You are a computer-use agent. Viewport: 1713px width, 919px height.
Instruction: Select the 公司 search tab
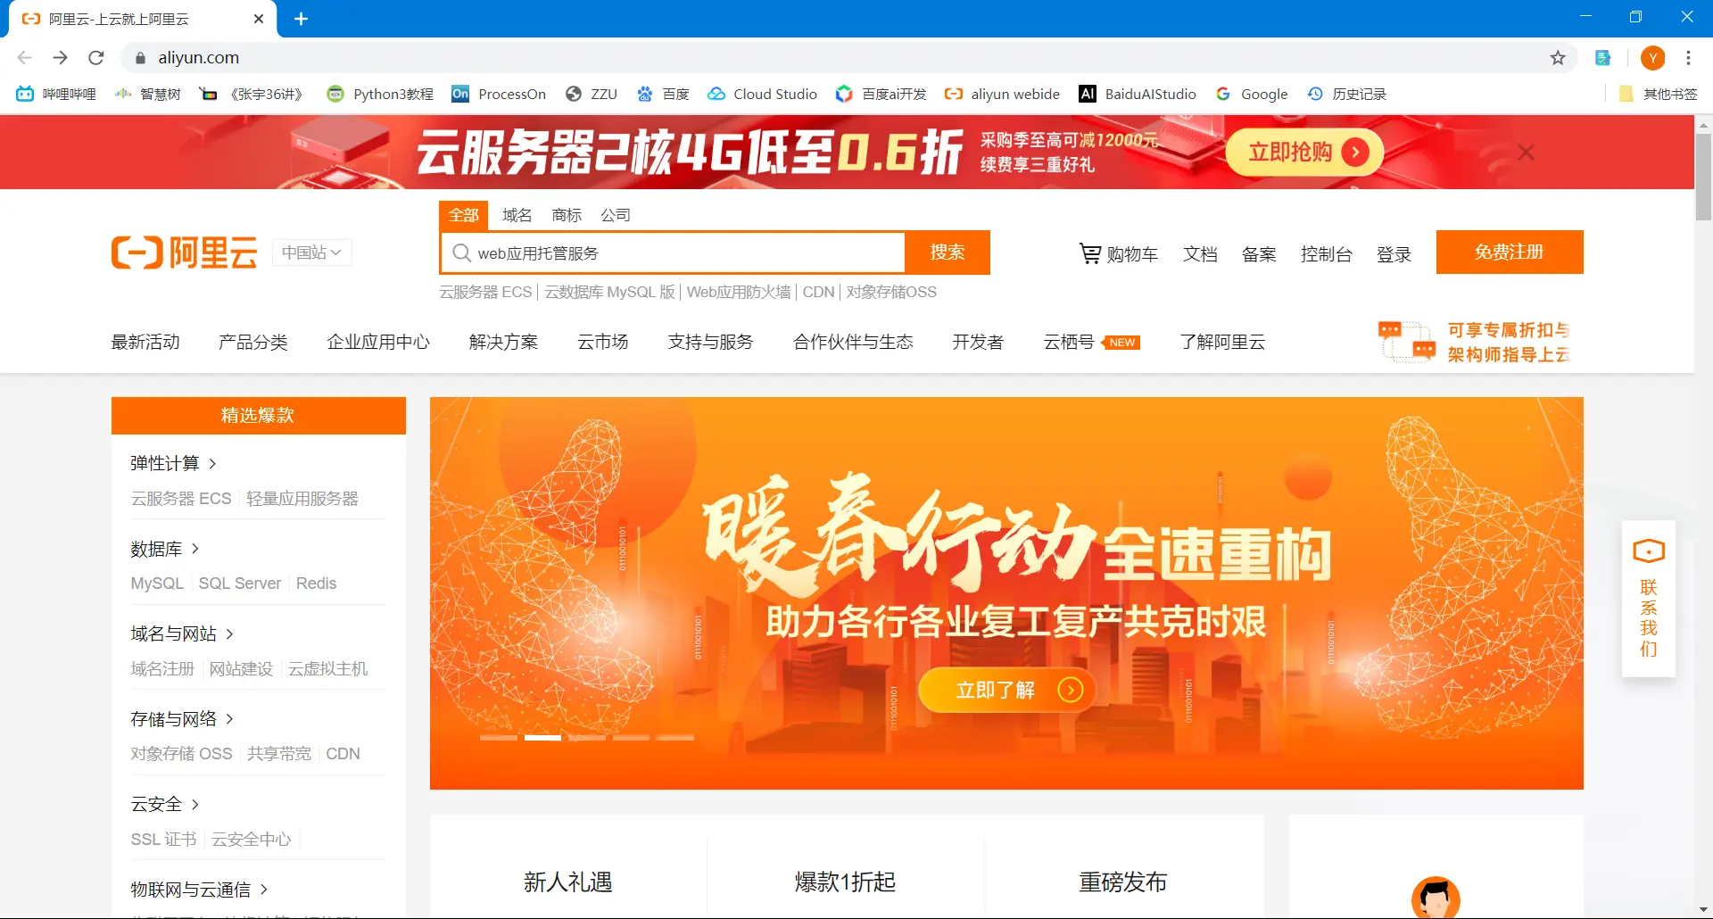point(616,215)
